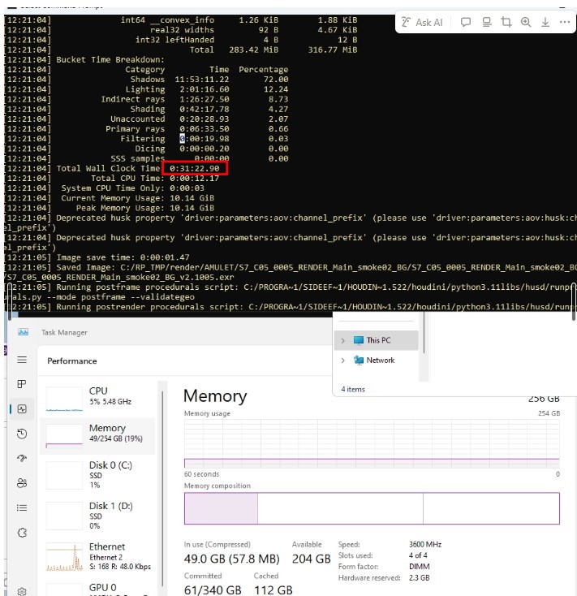Viewport: 577px width, 596px height.
Task: Select Disk 1 (D:) performance item
Action: coord(97,516)
